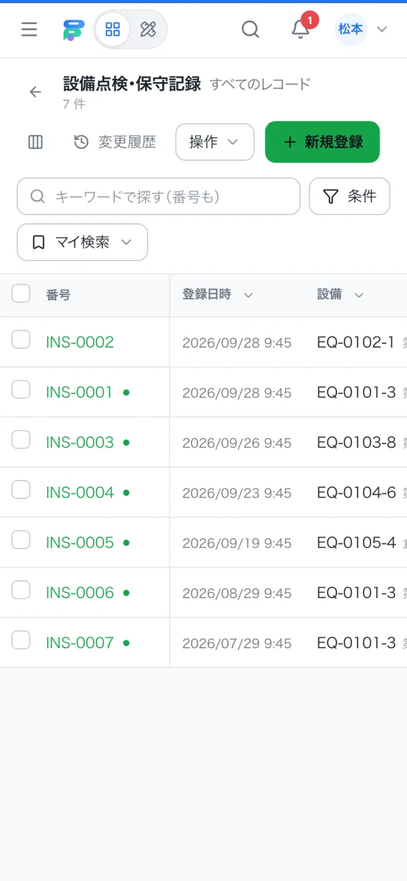The width and height of the screenshot is (407, 881).
Task: Focus the keyword search field
Action: click(x=158, y=196)
